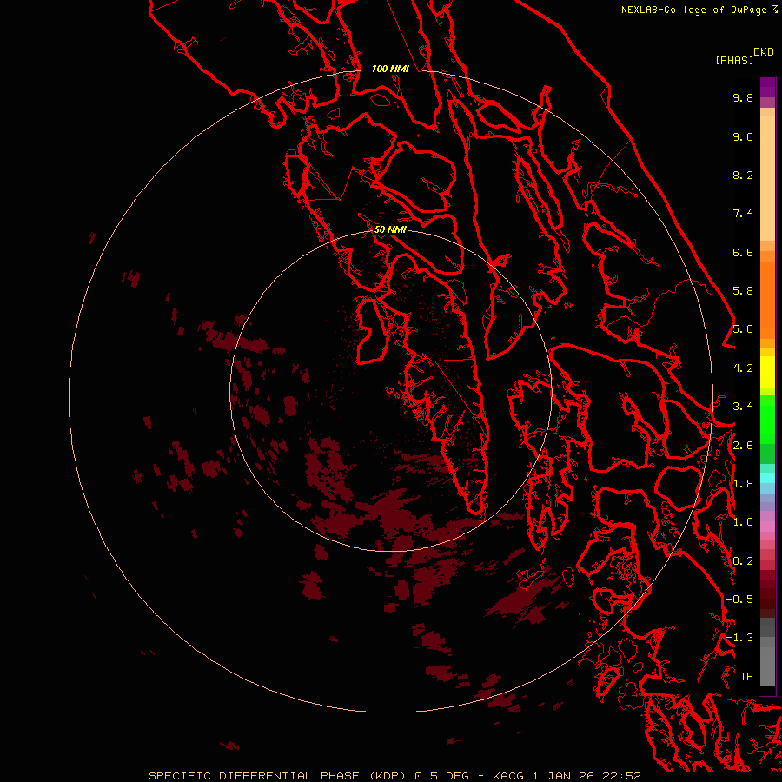Image resolution: width=782 pixels, height=782 pixels.
Task: Click the 5.8 legend value
Action: [x=743, y=290]
